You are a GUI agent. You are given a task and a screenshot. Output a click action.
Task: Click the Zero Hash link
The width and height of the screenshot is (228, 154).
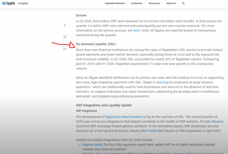pos(104,153)
